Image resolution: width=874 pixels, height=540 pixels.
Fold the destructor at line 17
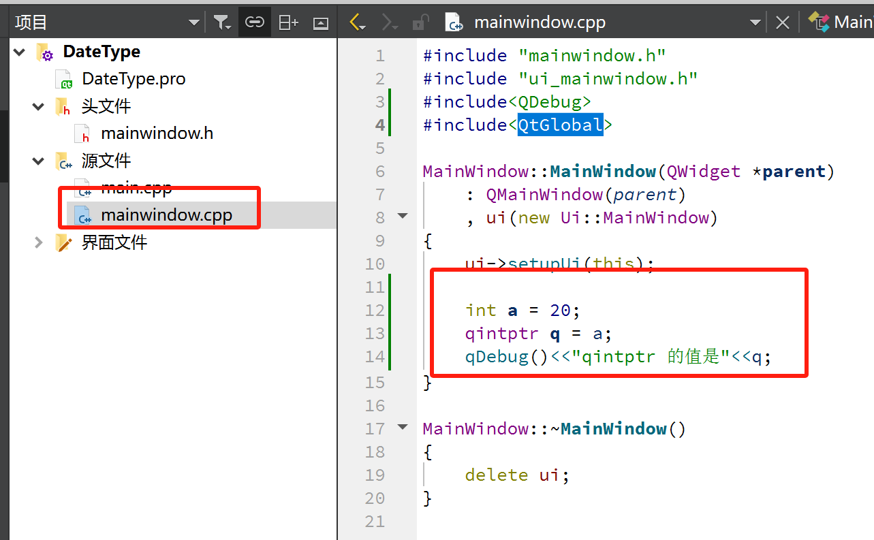[403, 426]
